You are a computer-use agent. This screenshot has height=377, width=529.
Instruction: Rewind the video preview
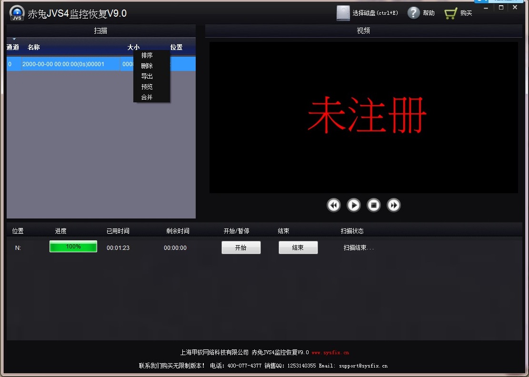[334, 205]
